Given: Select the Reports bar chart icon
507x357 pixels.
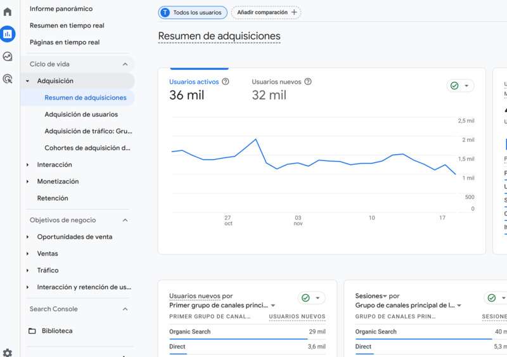Looking at the screenshot, I should [8, 34].
